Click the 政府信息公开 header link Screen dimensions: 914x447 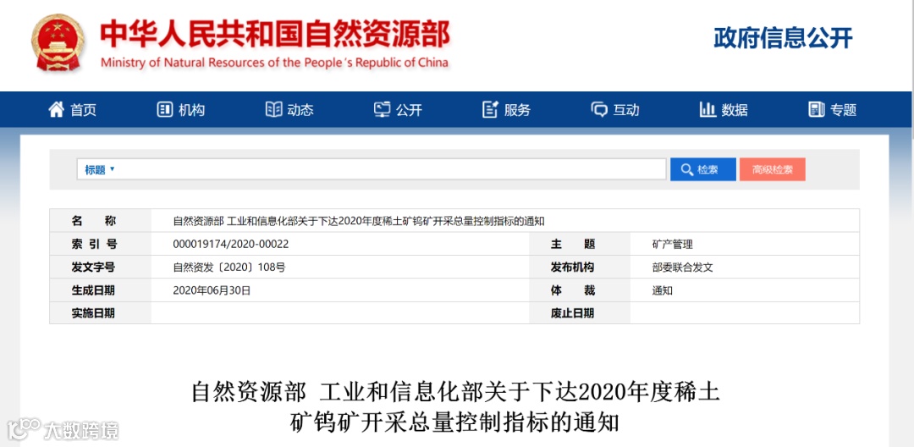point(784,38)
